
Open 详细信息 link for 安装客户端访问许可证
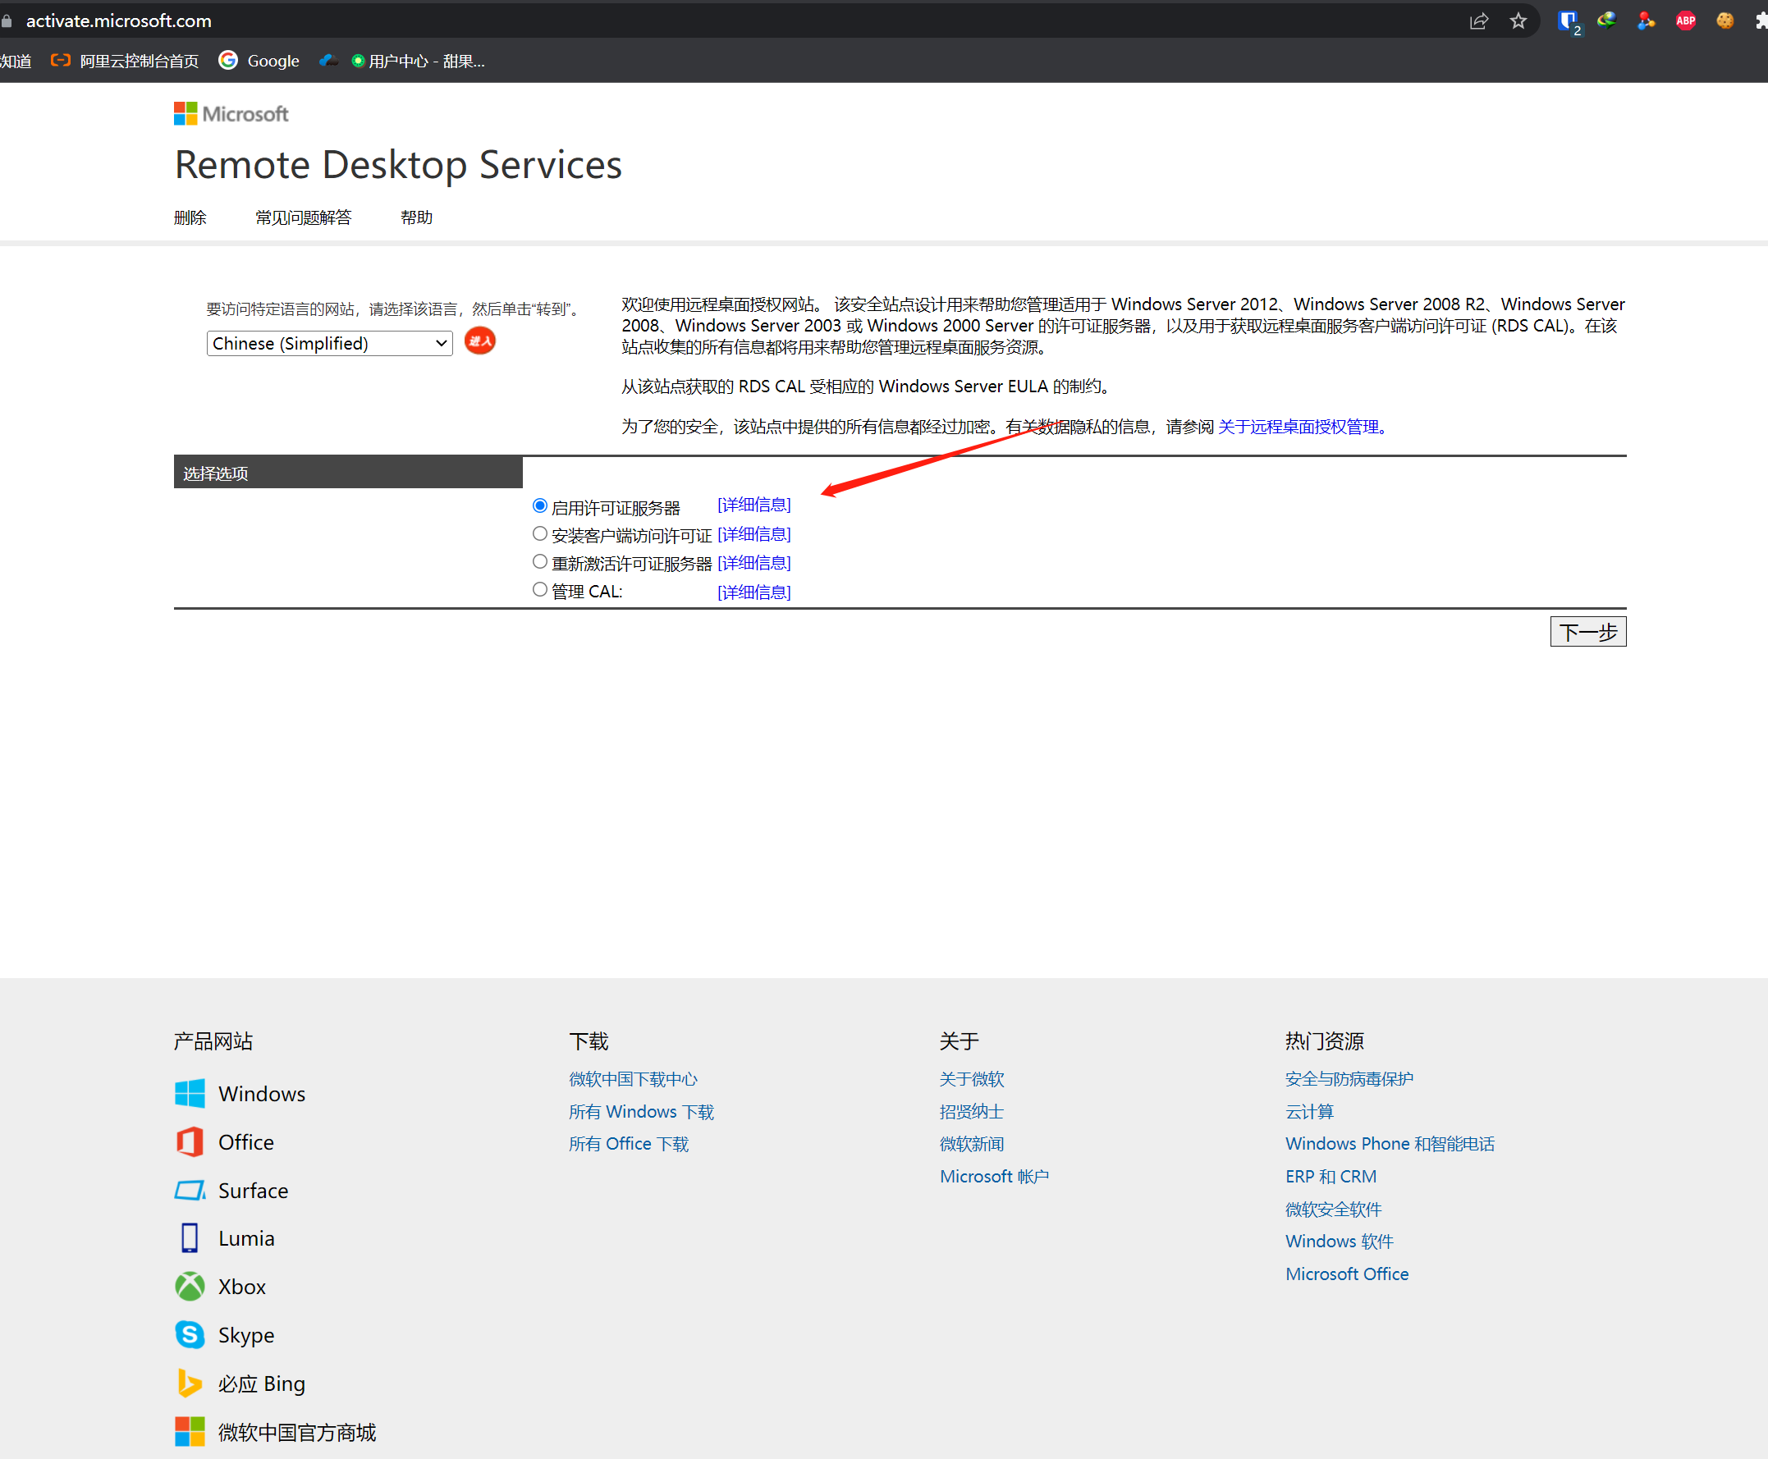(x=754, y=534)
